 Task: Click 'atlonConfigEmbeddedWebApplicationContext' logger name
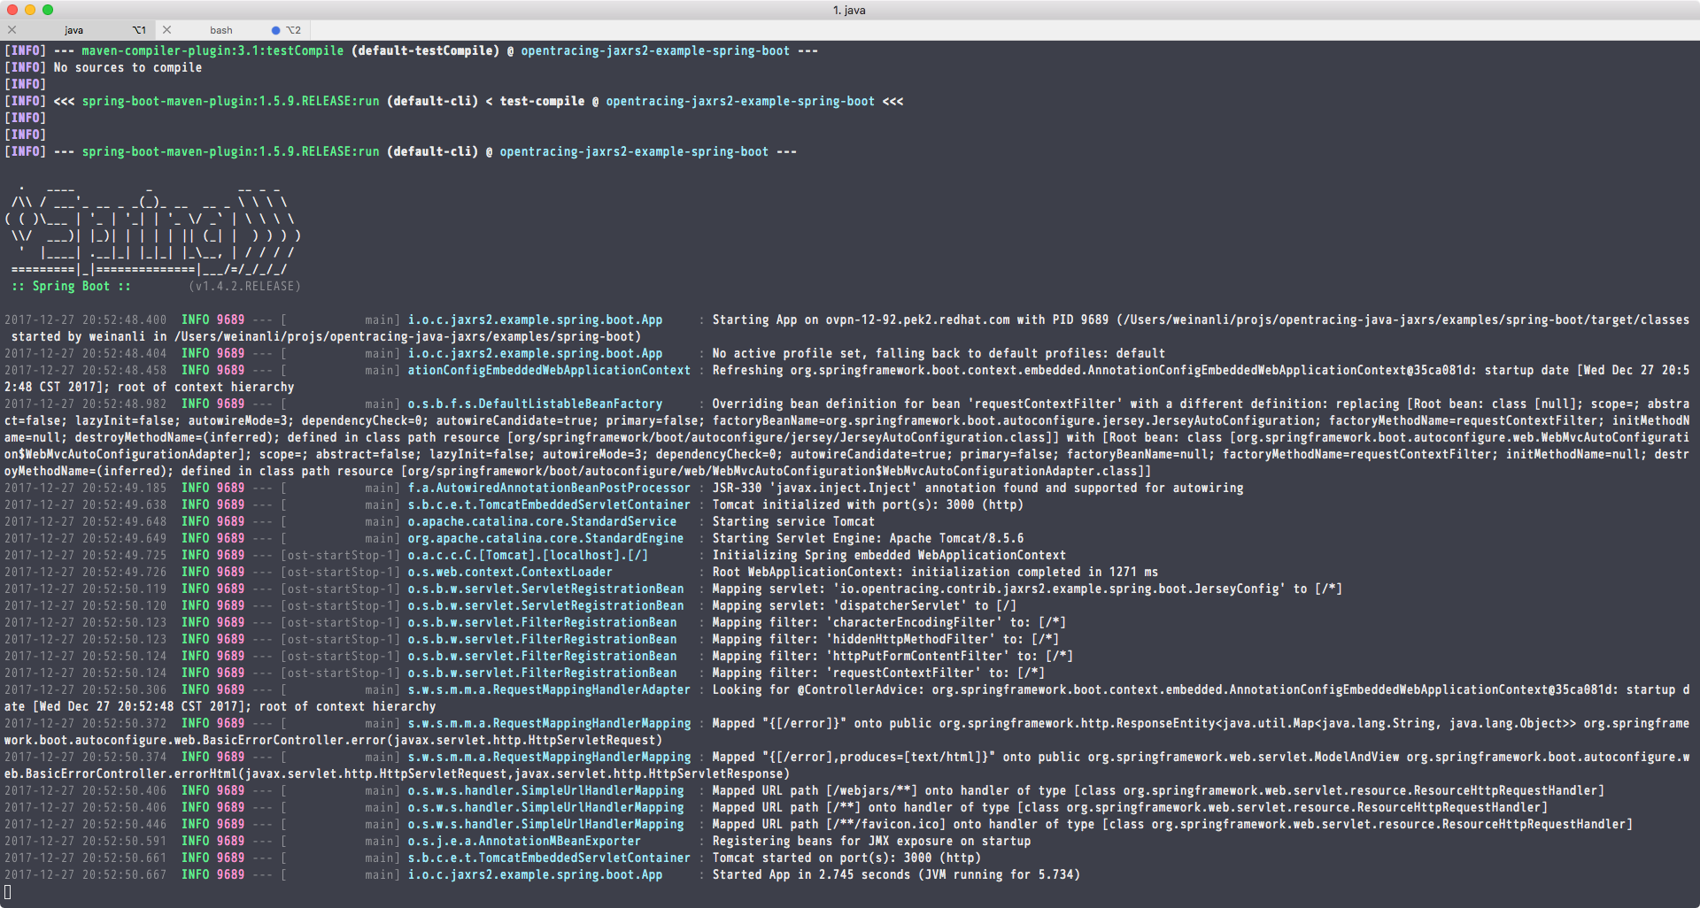(549, 370)
